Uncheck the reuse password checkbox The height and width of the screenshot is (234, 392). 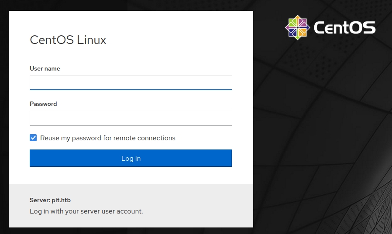click(x=33, y=138)
